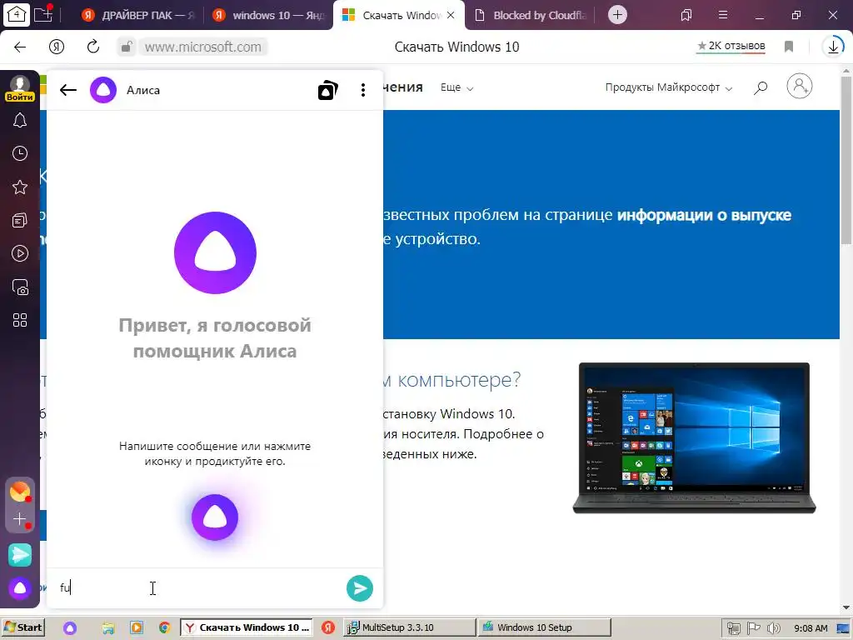Open the orange mail app in sidebar
853x640 pixels.
20,492
